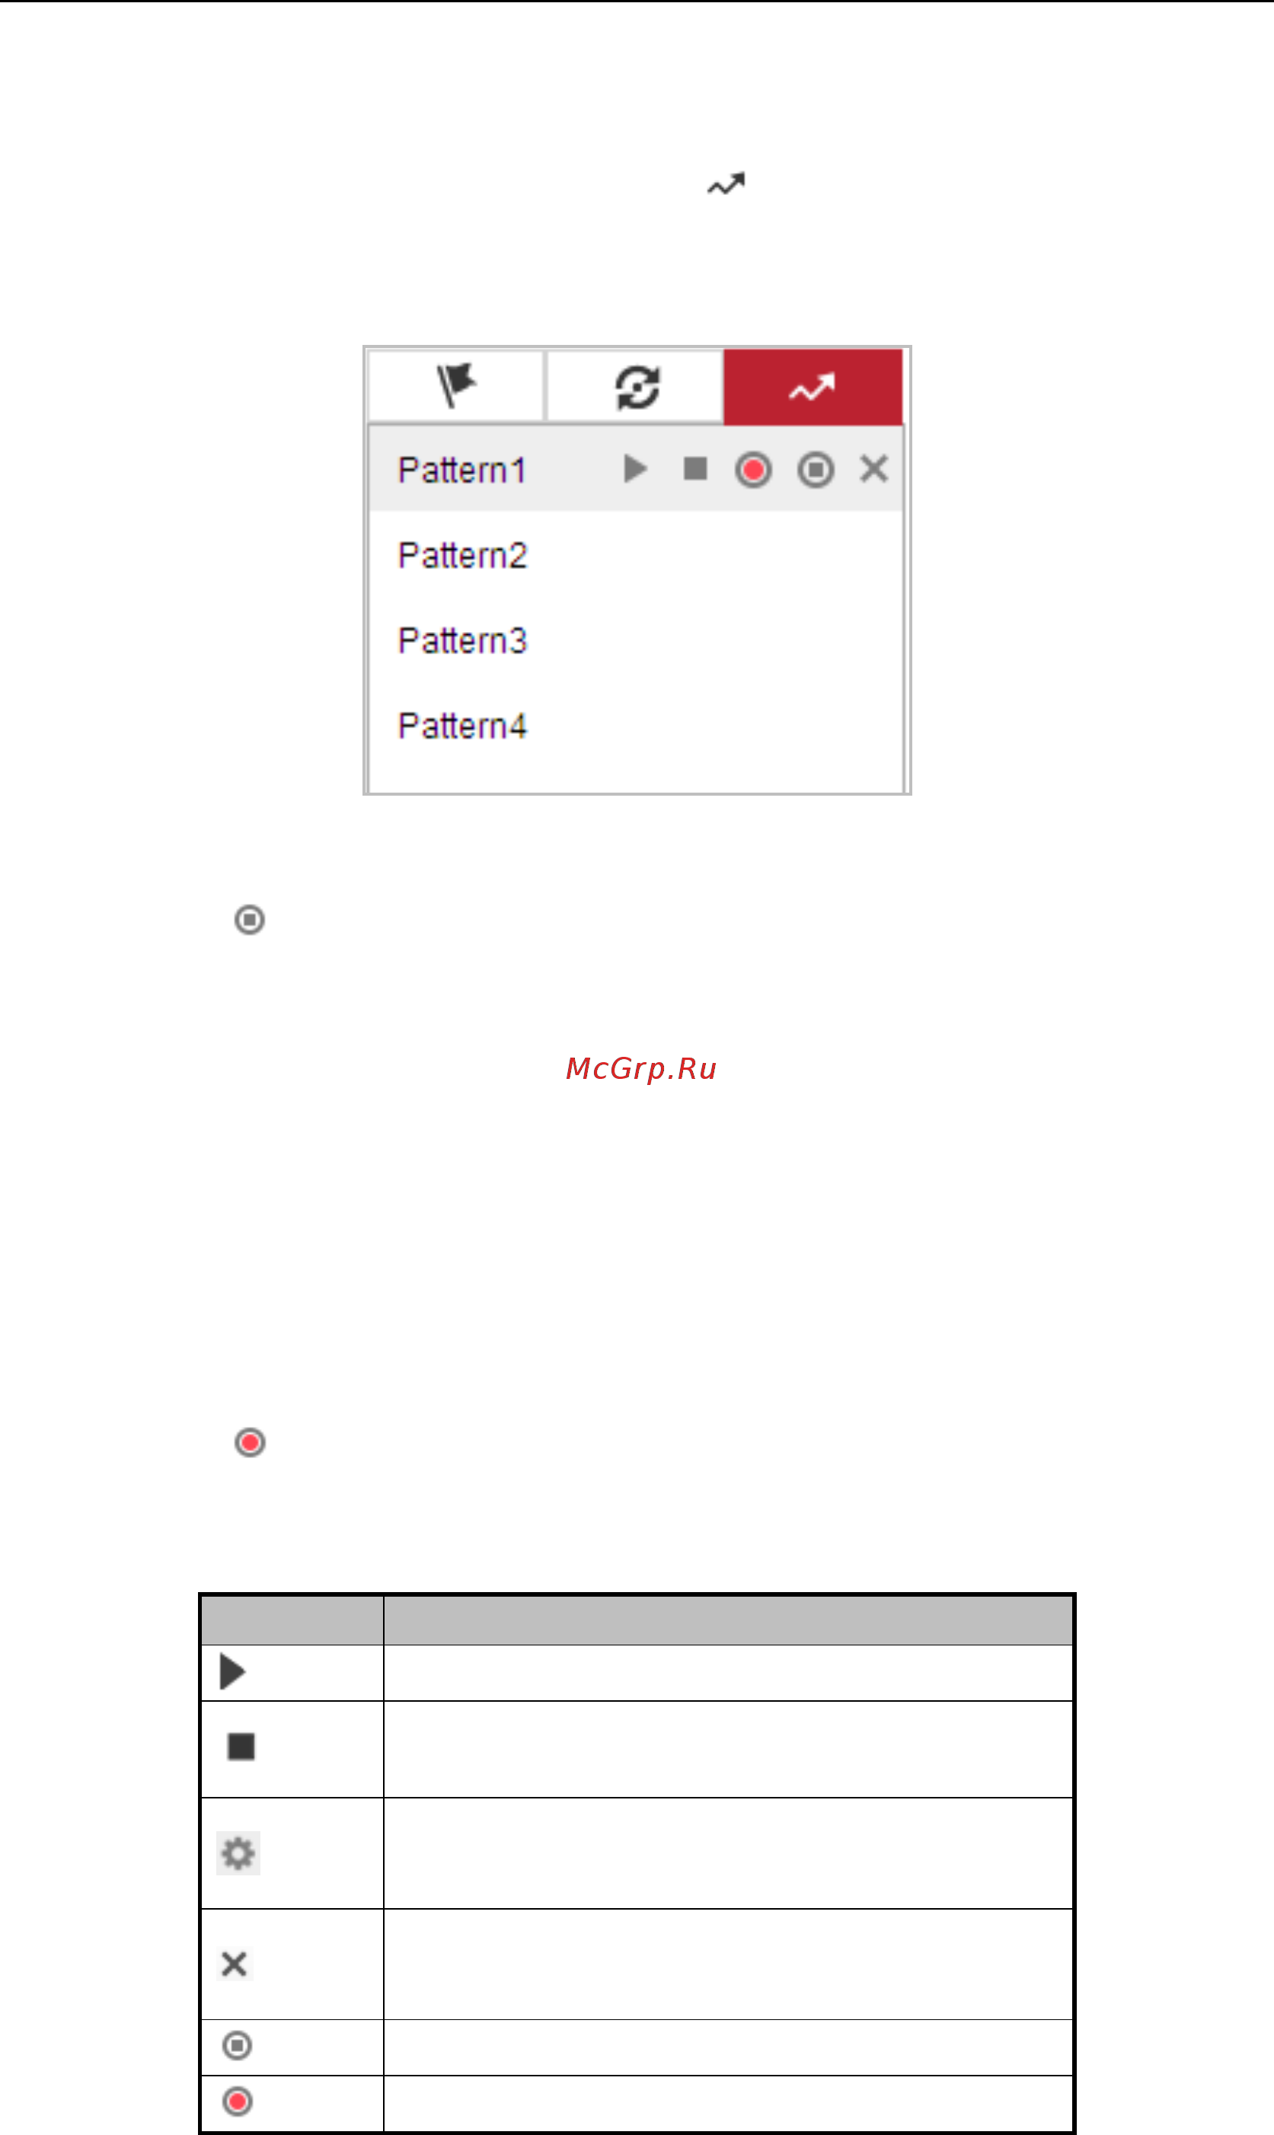
Task: Start recording Pattern1 with red dot
Action: [753, 469]
